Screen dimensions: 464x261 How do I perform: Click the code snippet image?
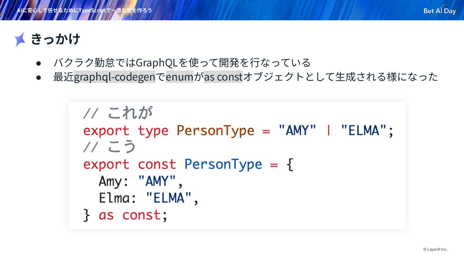point(237,166)
